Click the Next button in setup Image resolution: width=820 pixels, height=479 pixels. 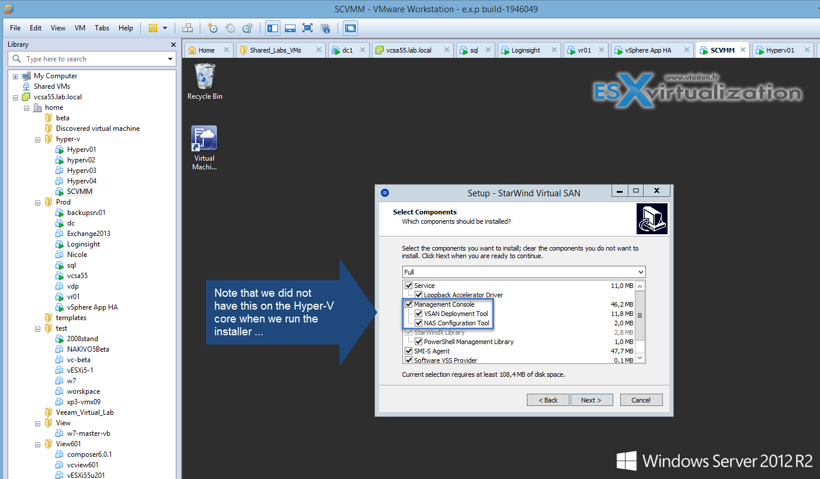coord(590,400)
